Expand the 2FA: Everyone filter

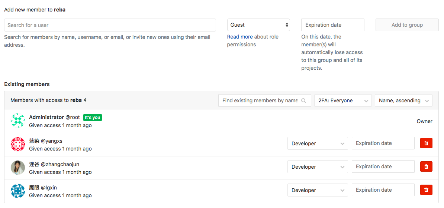click(x=342, y=100)
